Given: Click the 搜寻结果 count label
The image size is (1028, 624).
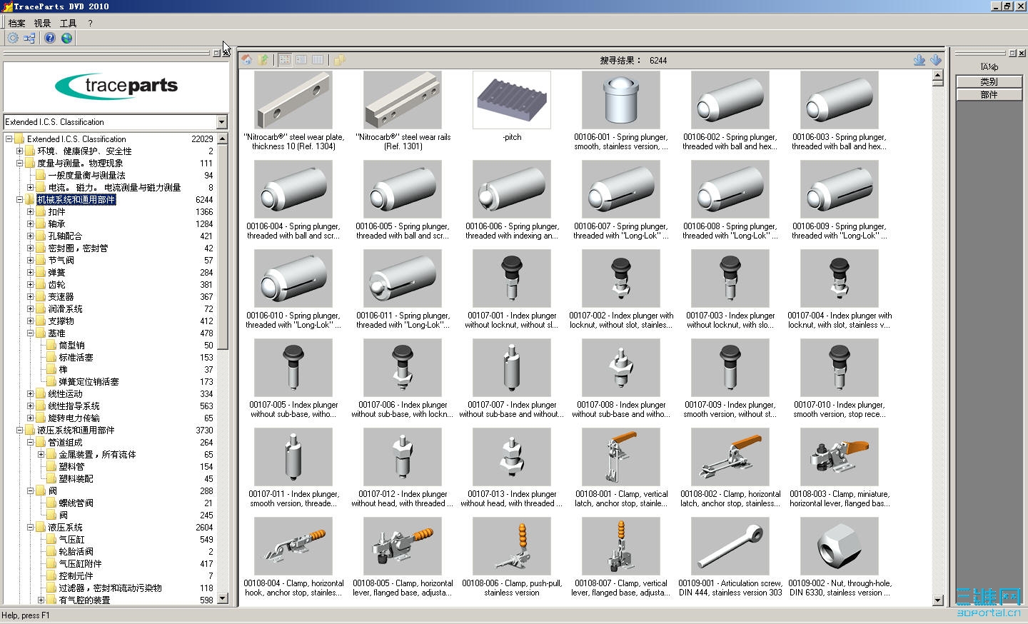Looking at the screenshot, I should pyautogui.click(x=633, y=61).
